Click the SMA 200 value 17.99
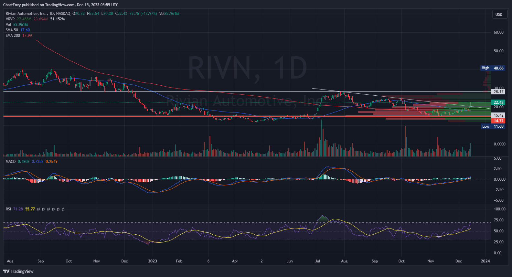The height and width of the screenshot is (277, 512). pos(27,36)
